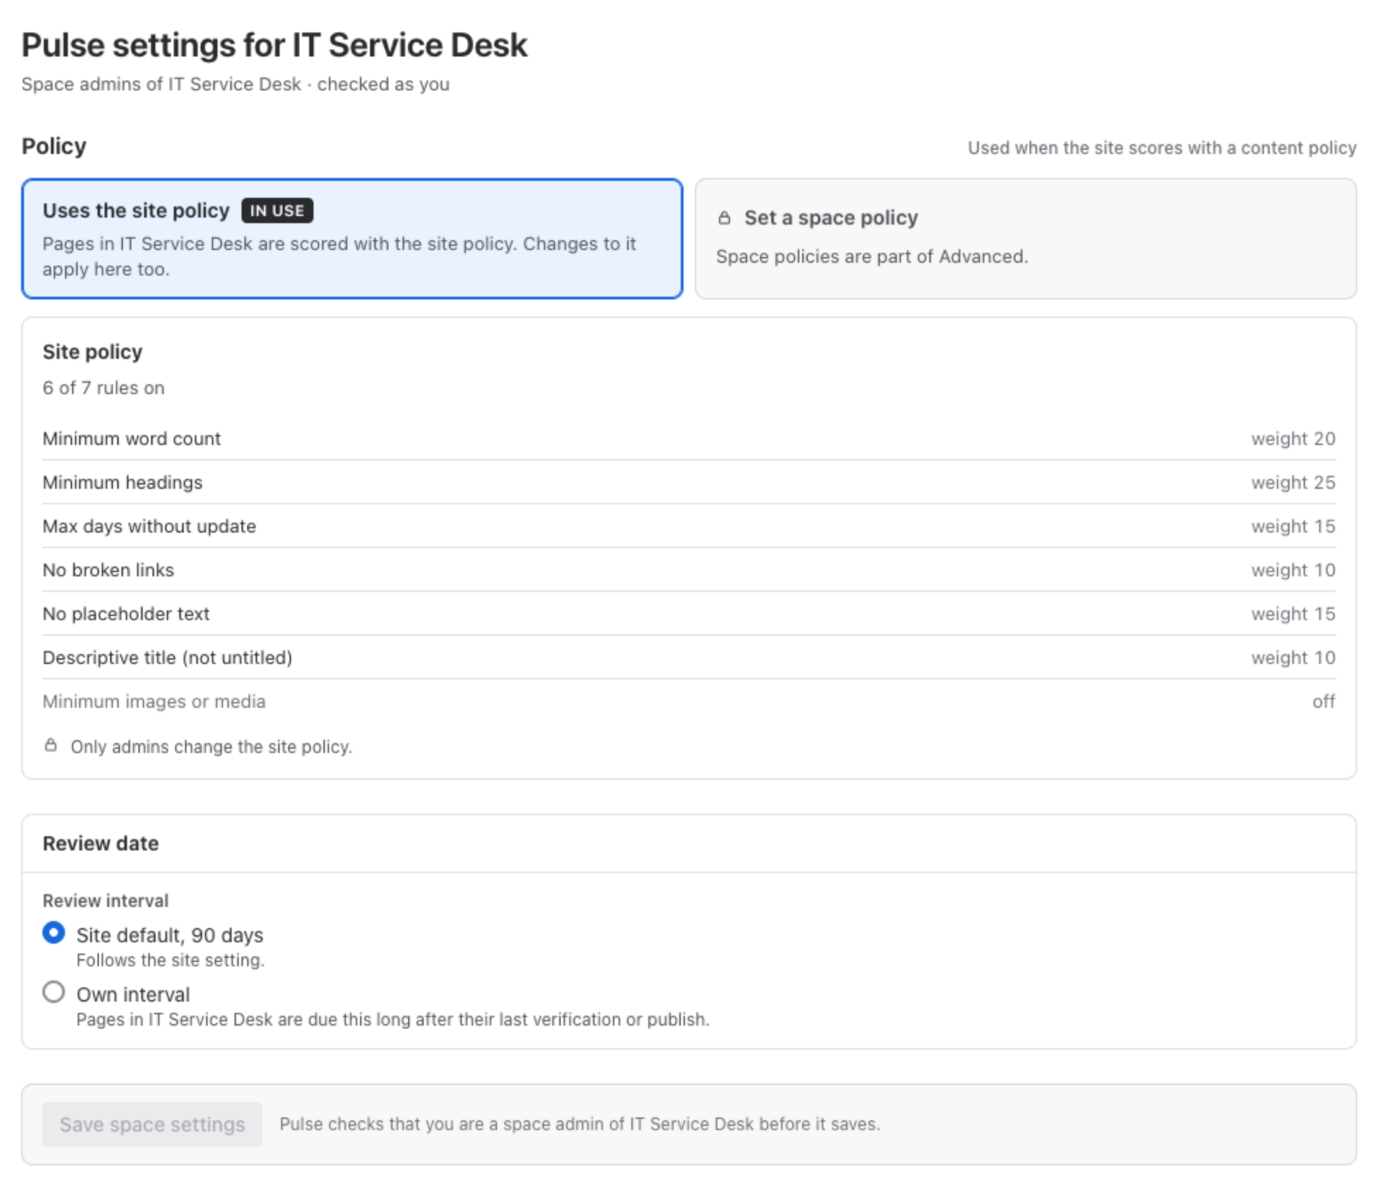Viewport: 1377px width, 1181px height.
Task: Select the Own interval radio button
Action: pos(54,992)
